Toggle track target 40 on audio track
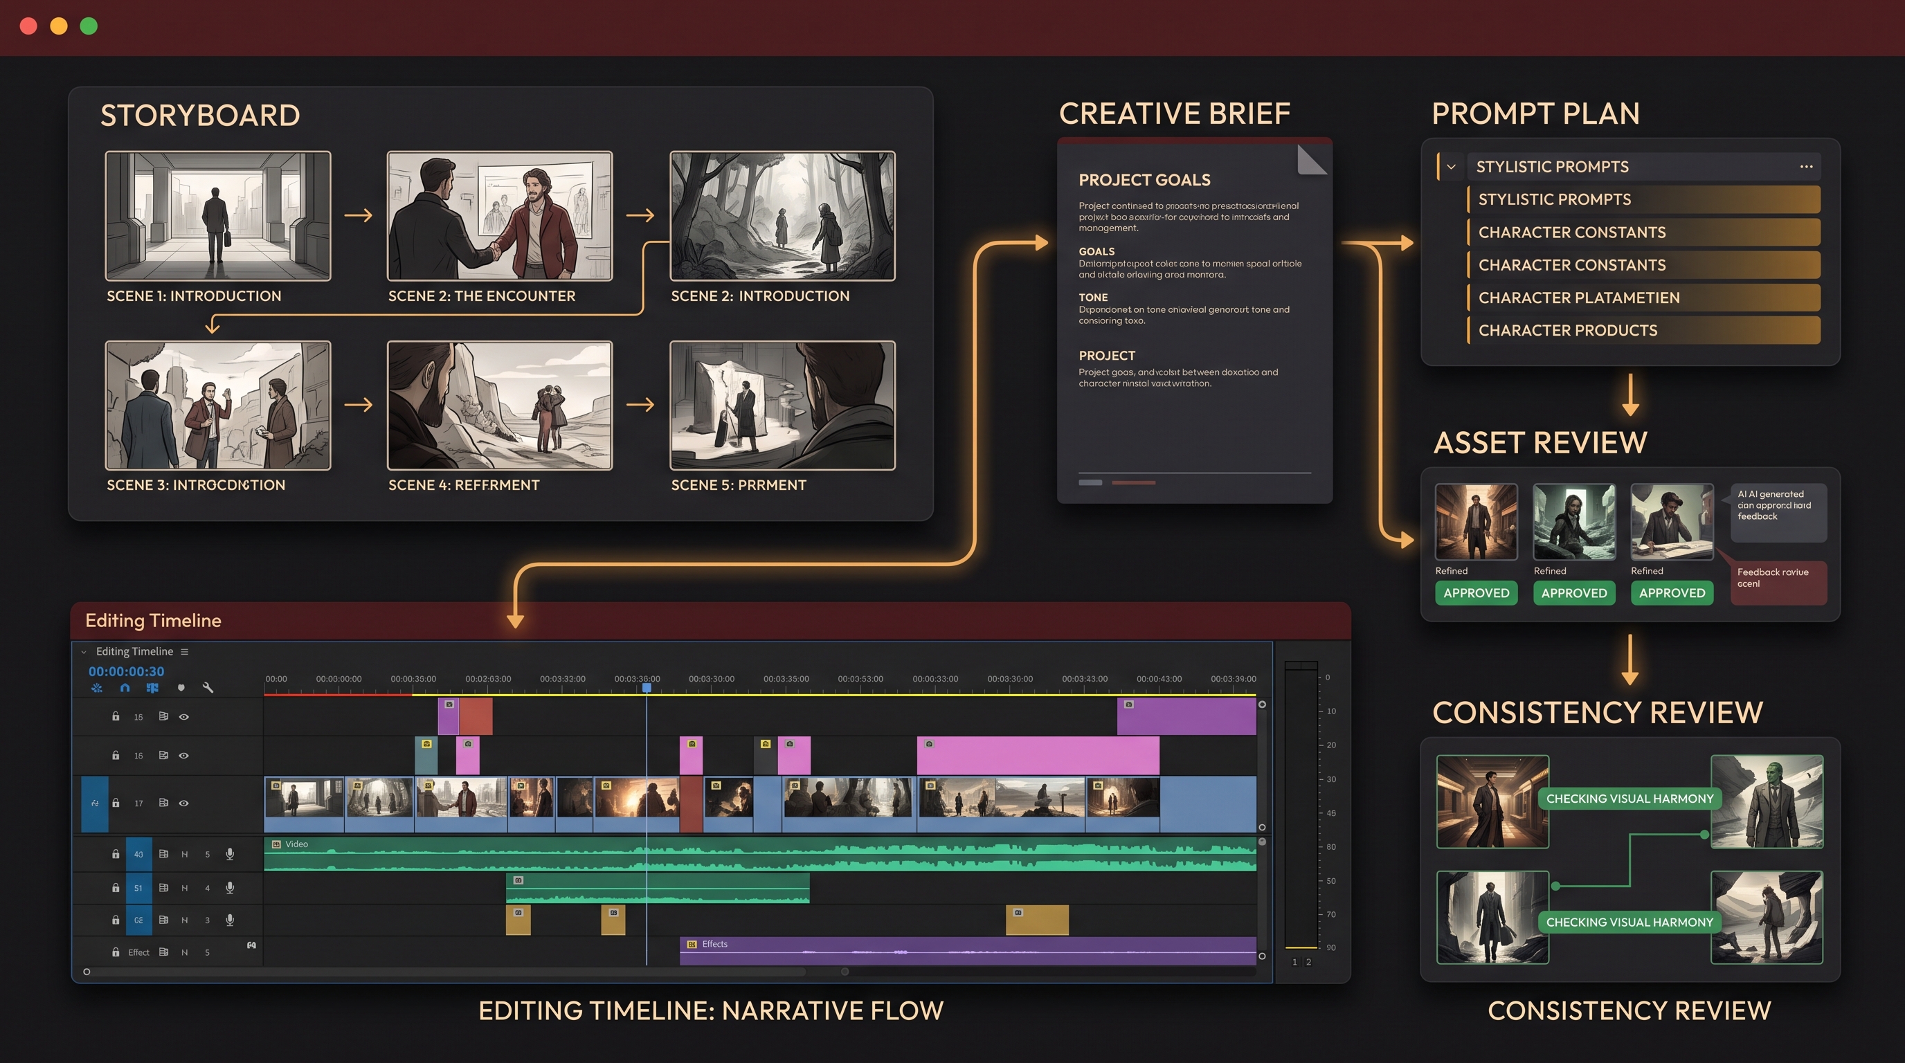The image size is (1905, 1063). [x=138, y=854]
